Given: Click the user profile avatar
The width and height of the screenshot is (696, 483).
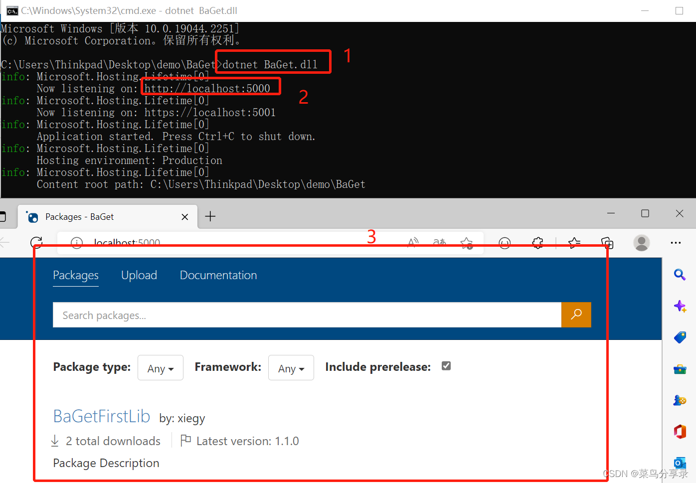Looking at the screenshot, I should coord(641,243).
